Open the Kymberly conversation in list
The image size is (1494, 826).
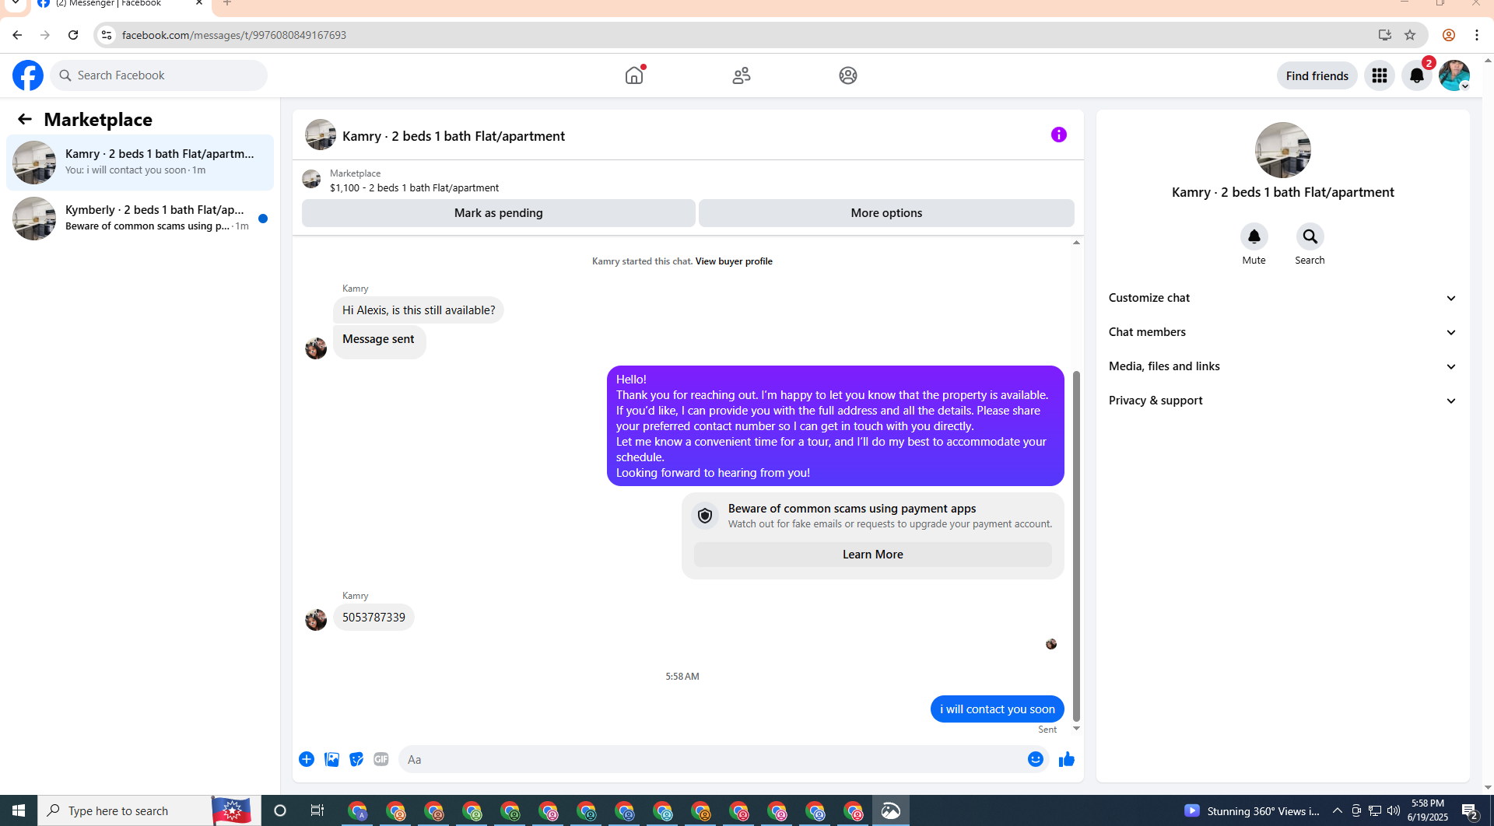[140, 219]
